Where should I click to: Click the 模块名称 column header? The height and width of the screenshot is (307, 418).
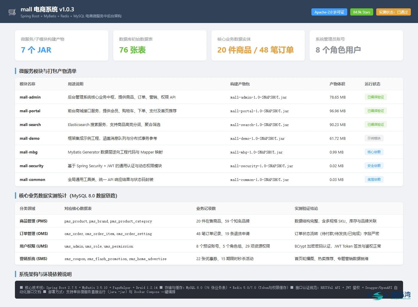[27, 84]
